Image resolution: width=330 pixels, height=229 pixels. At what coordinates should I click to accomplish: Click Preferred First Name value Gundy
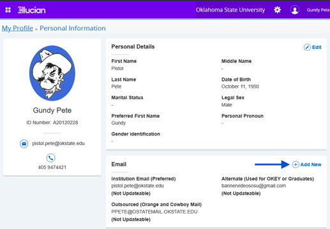pos(119,123)
